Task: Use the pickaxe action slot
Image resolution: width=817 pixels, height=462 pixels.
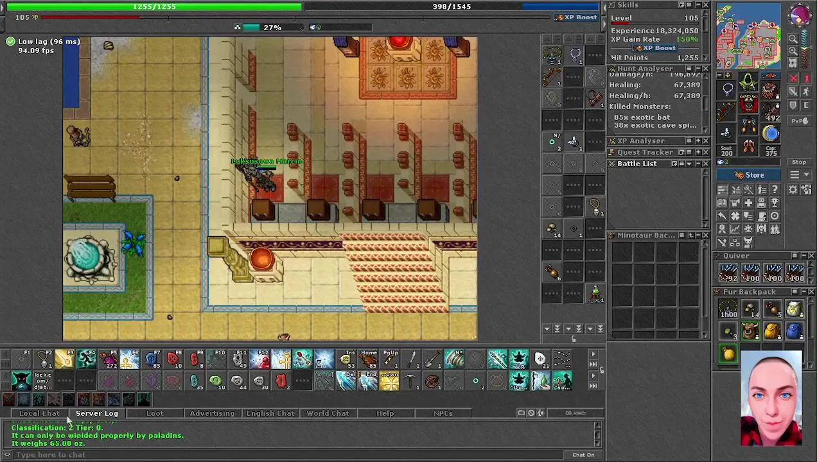Action: [x=411, y=381]
